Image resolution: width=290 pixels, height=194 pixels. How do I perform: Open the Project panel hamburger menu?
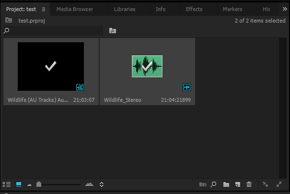tap(44, 9)
